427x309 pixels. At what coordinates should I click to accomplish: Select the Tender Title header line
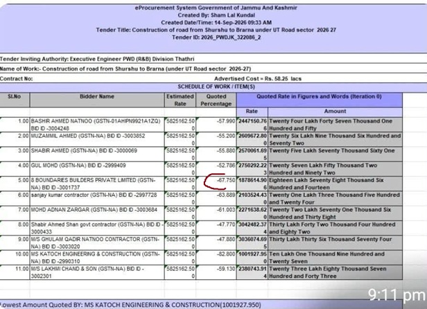(x=216, y=30)
